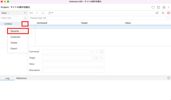Maximize the Selenium IDE window

[x=8, y=2]
